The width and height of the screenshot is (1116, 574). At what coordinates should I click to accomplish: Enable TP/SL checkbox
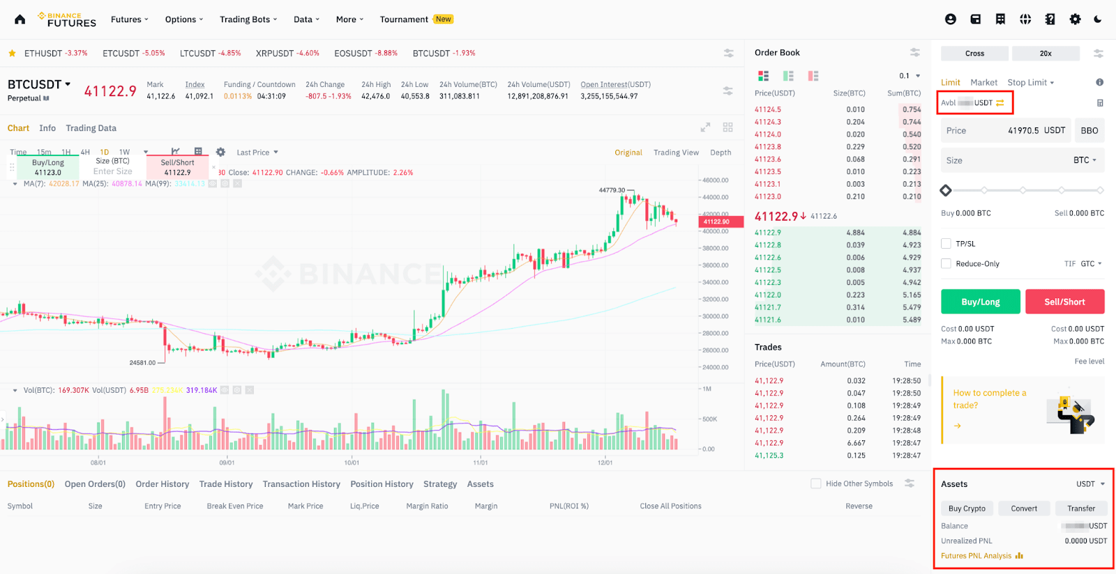946,244
